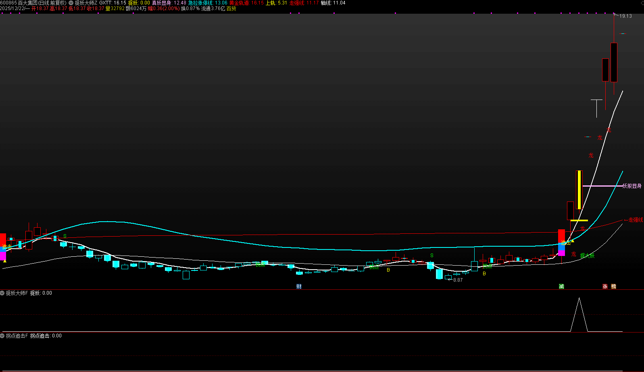Click the 8.87 lowest price marker

(458, 280)
